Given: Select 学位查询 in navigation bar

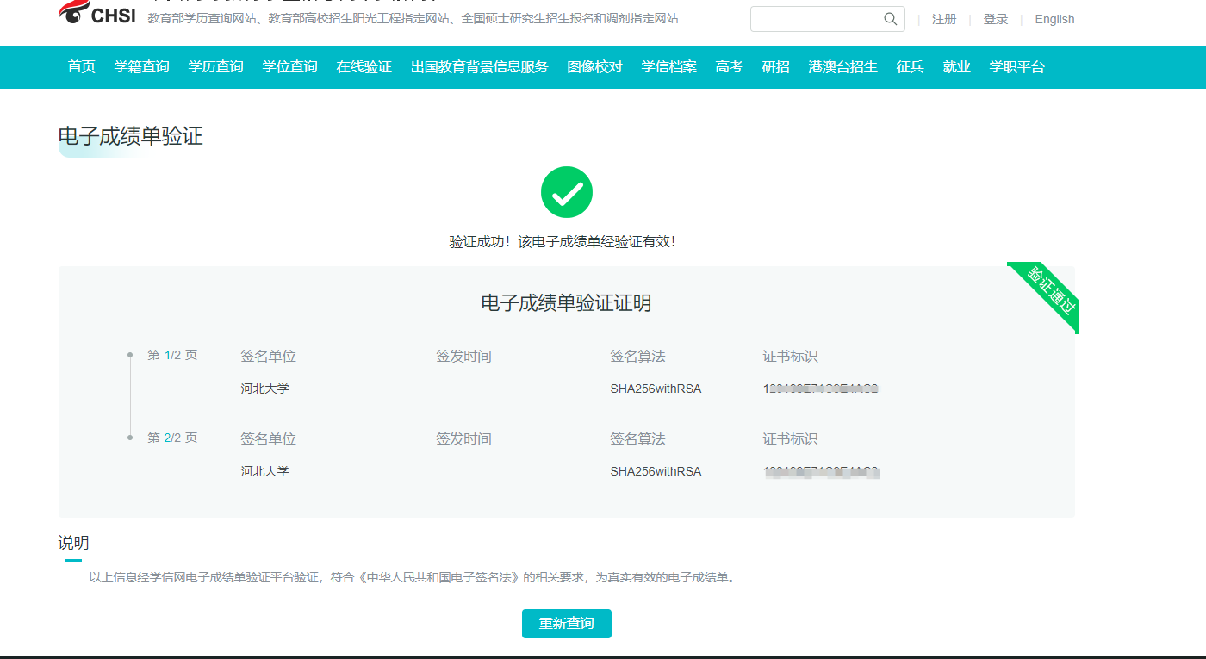Looking at the screenshot, I should (289, 67).
